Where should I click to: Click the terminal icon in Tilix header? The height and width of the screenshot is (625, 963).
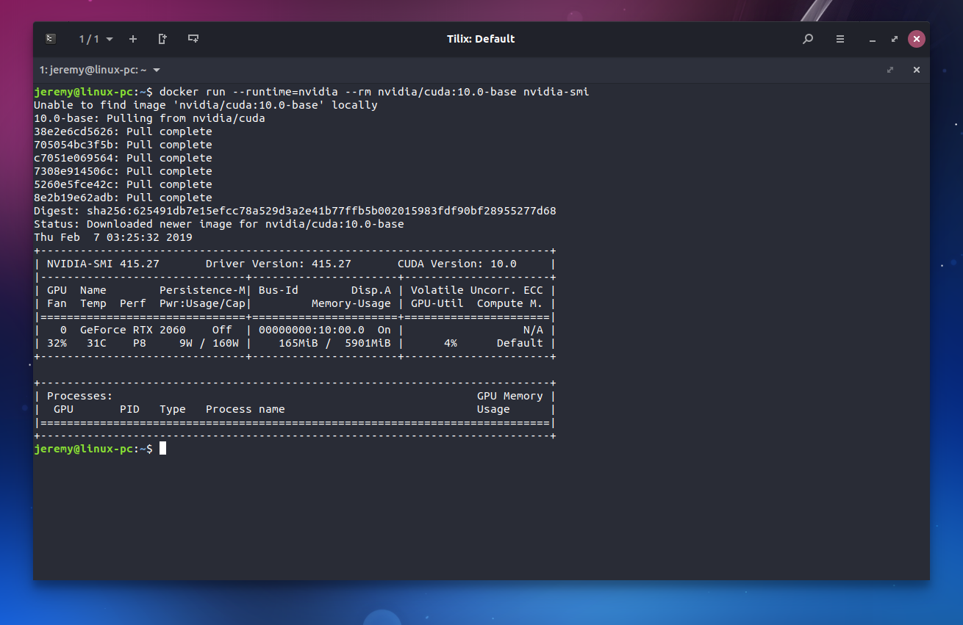click(50, 39)
